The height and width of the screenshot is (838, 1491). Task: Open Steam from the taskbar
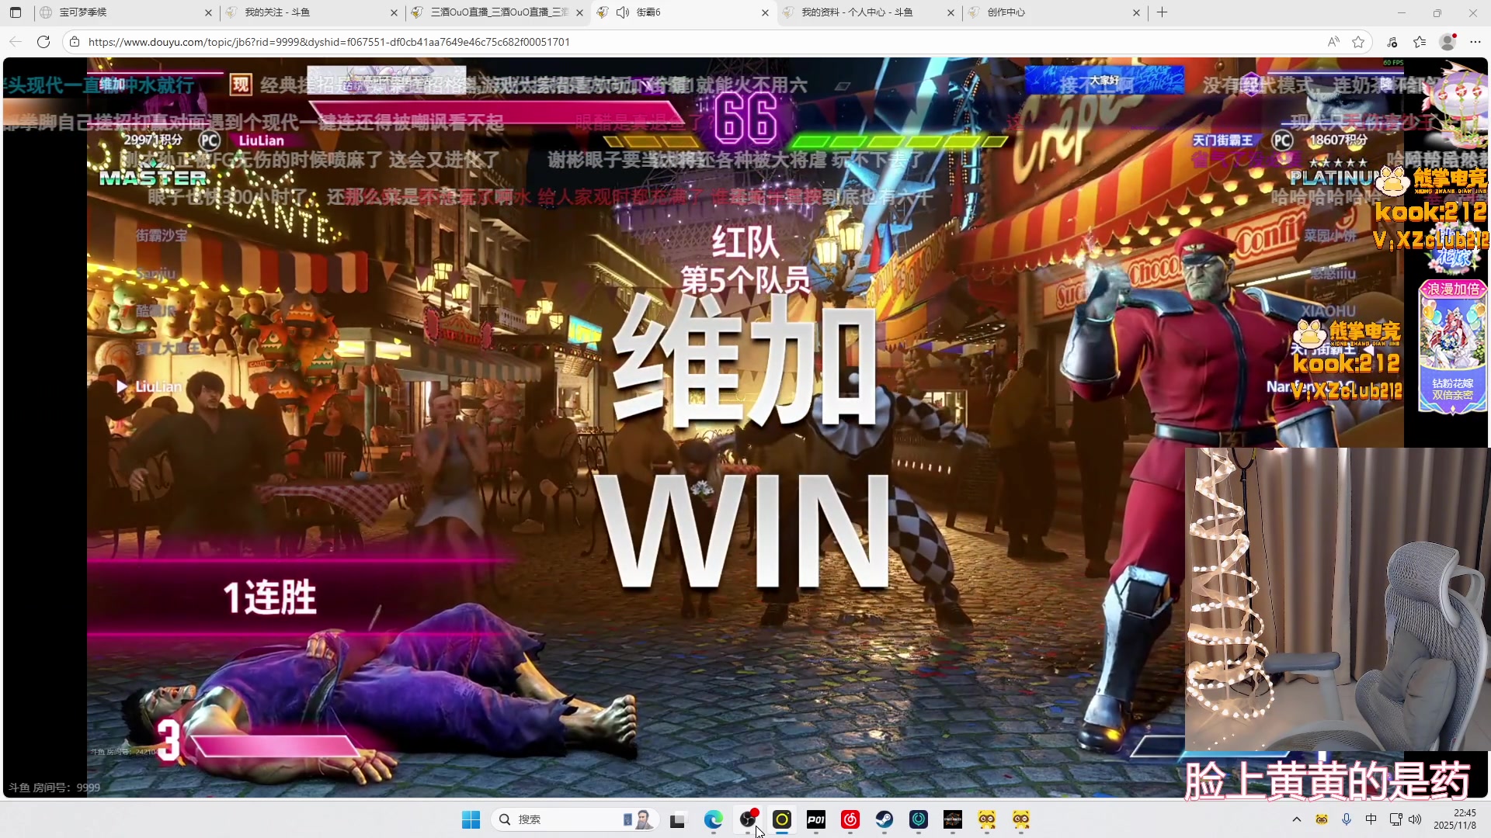point(885,820)
